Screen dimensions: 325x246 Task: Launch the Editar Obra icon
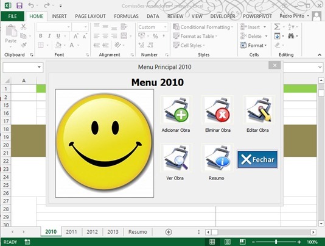point(259,110)
